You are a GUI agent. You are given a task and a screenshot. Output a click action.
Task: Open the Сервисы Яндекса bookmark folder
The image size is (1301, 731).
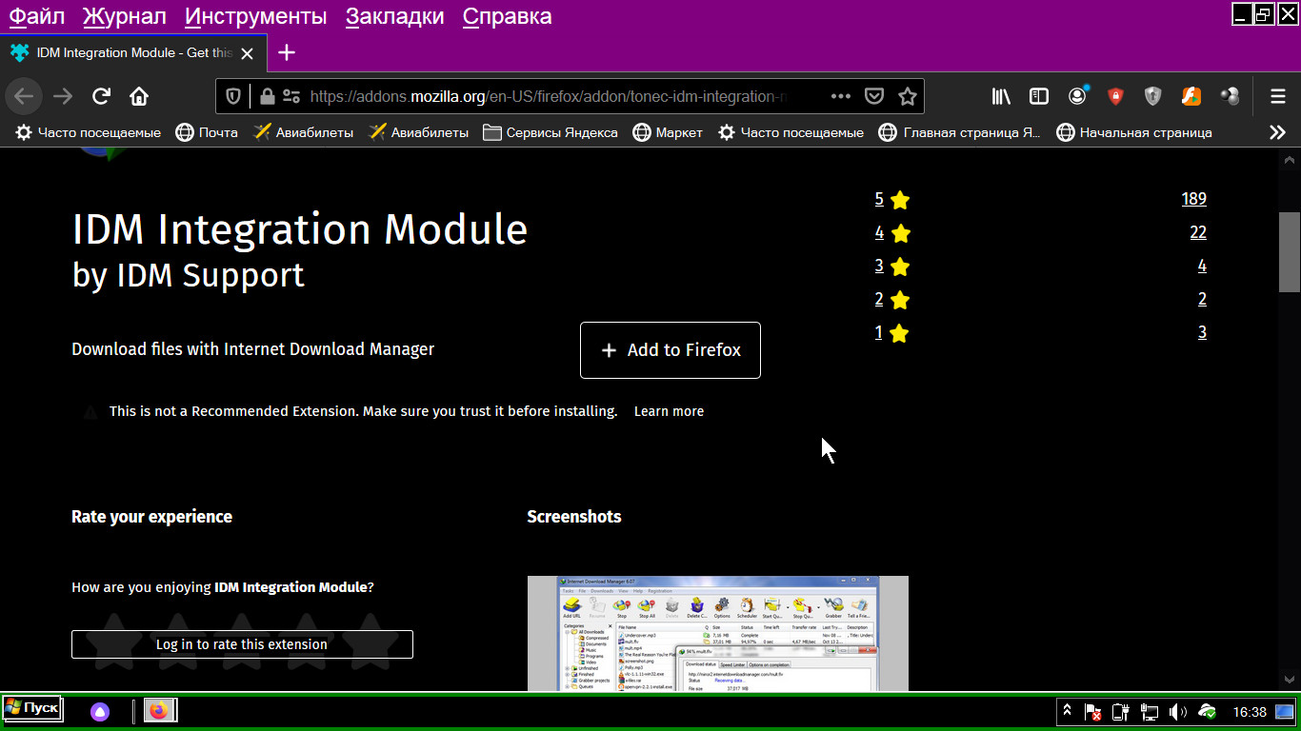(x=550, y=132)
